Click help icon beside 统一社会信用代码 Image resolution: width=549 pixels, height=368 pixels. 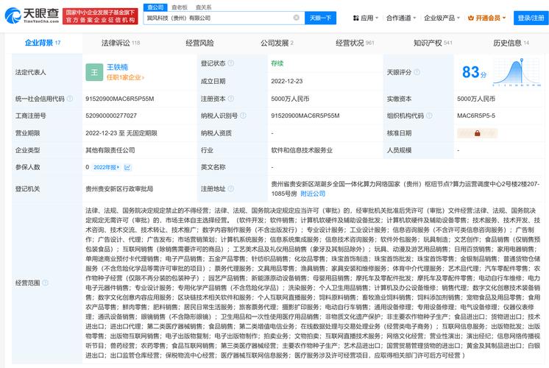[70, 99]
